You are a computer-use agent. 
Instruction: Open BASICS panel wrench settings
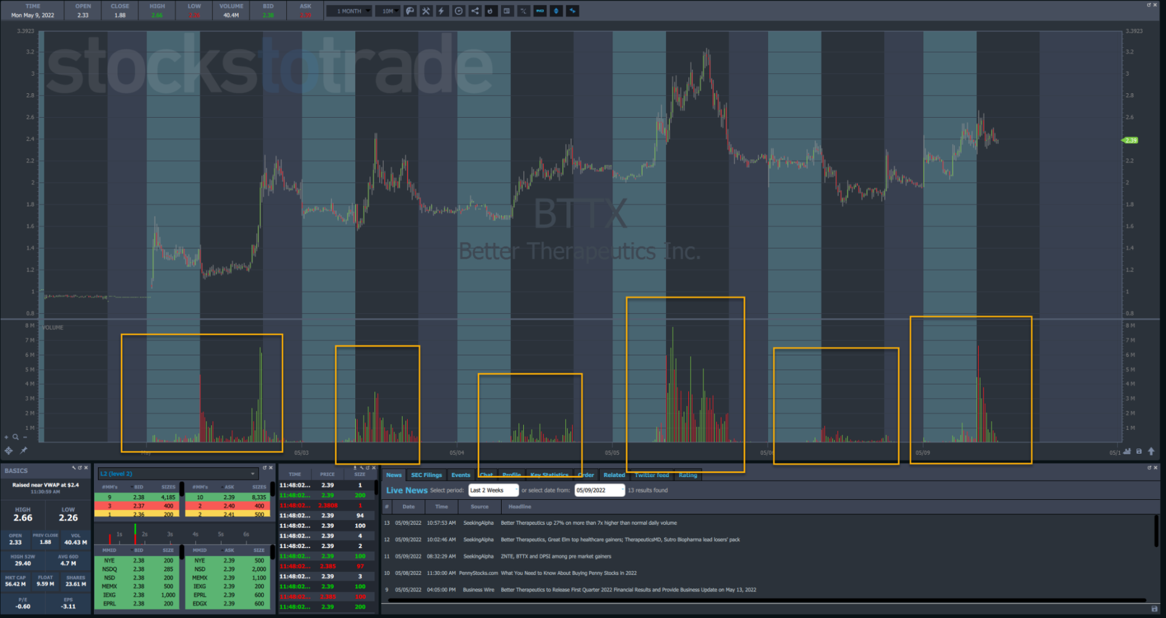(73, 468)
